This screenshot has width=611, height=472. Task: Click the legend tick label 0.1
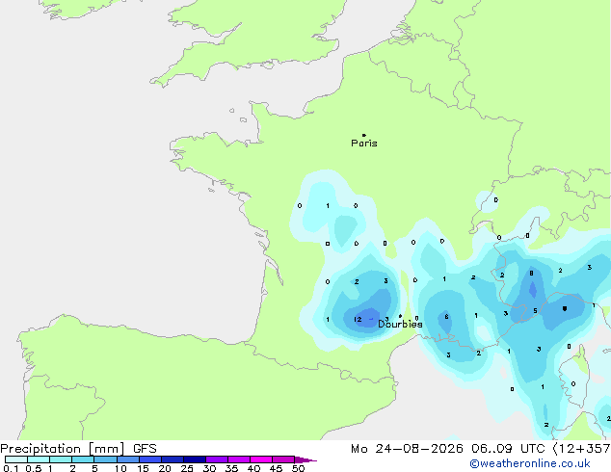pyautogui.click(x=11, y=468)
